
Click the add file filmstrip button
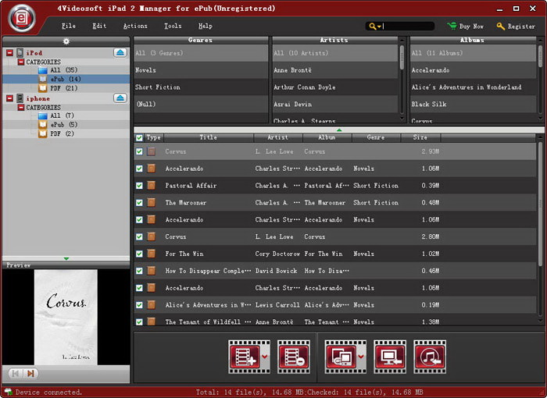pyautogui.click(x=244, y=356)
